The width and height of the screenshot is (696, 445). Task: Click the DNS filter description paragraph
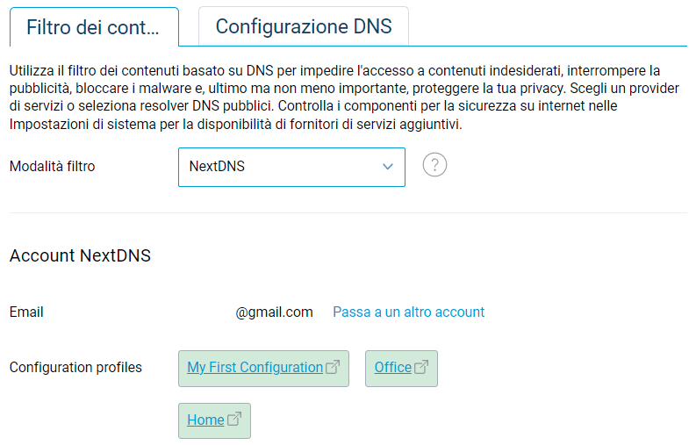coord(334,88)
